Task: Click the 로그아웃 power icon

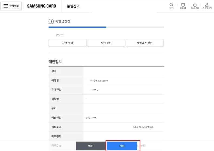Action: (195, 5)
